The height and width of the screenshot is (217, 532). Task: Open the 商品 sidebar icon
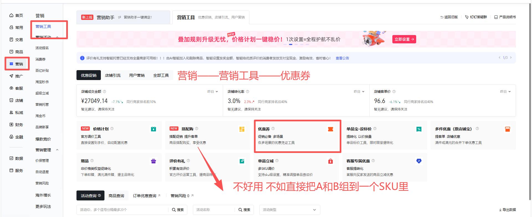click(x=11, y=52)
